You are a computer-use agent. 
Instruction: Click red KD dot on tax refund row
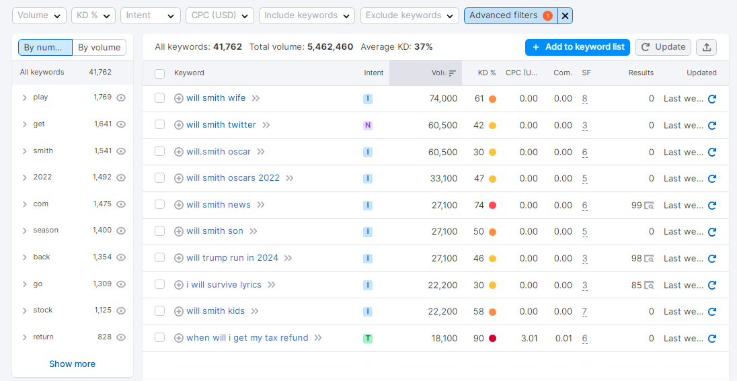pyautogui.click(x=492, y=338)
